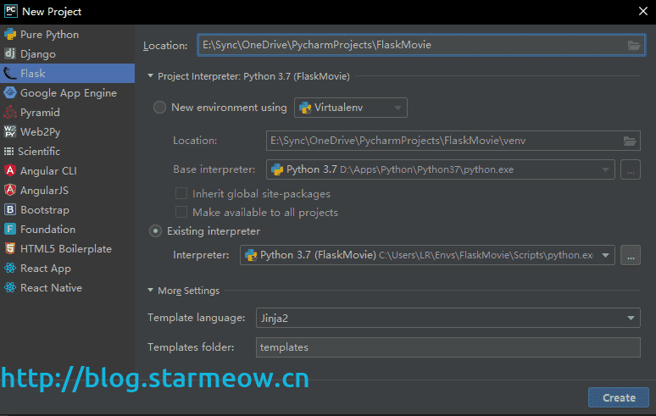
Task: Select the Web2Py icon in sidebar
Action: click(10, 132)
